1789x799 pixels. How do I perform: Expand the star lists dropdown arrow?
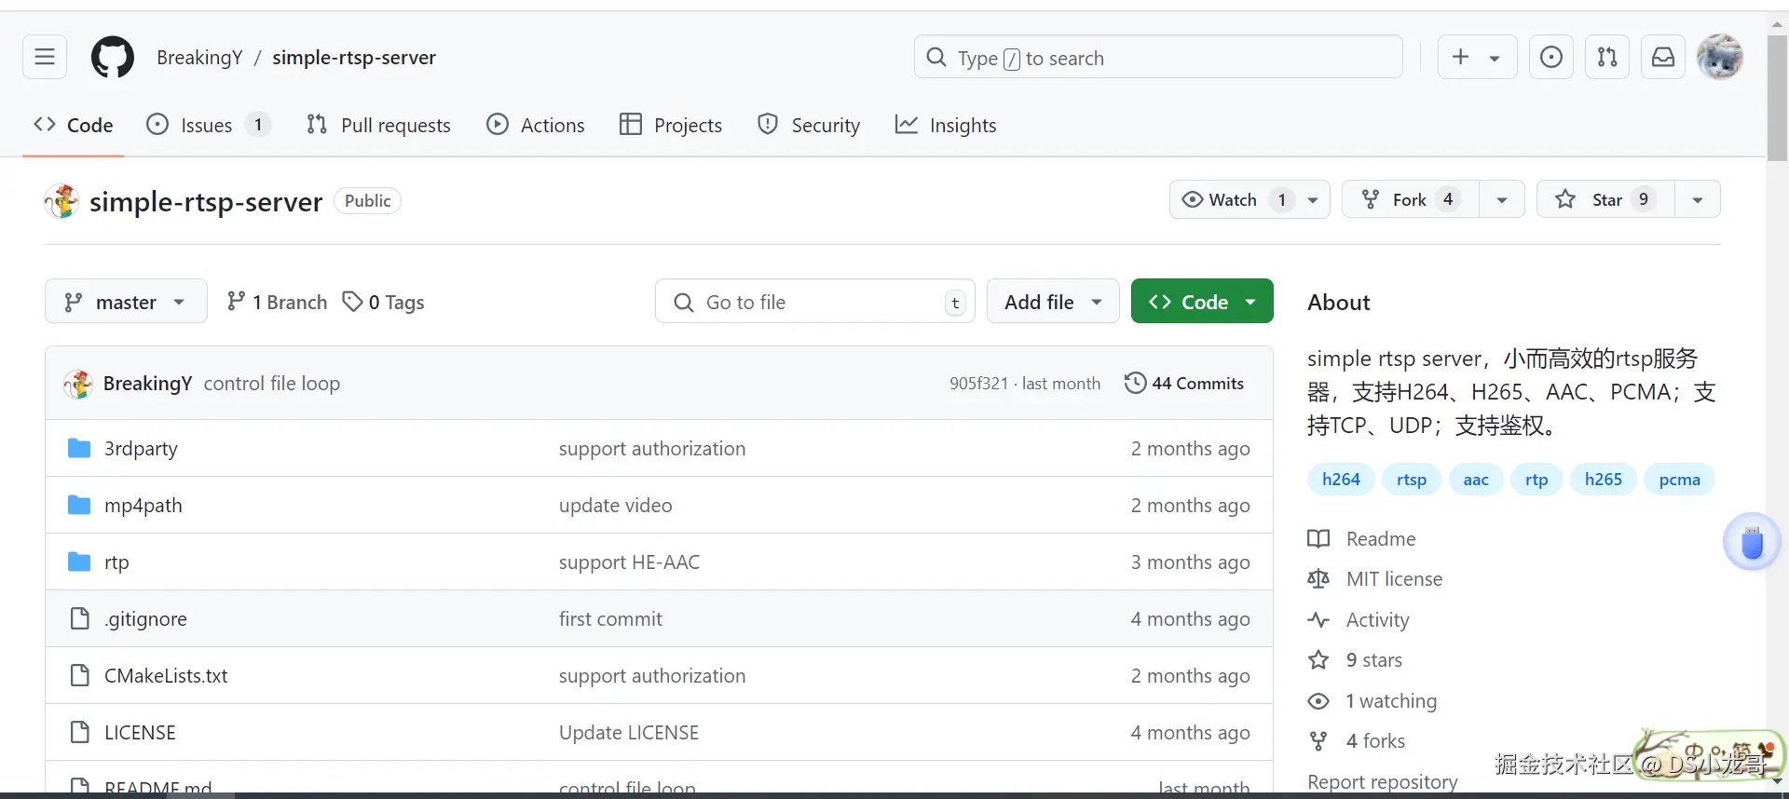coord(1697,200)
